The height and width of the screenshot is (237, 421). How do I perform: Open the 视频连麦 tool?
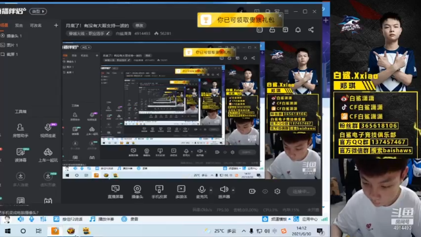click(48, 130)
